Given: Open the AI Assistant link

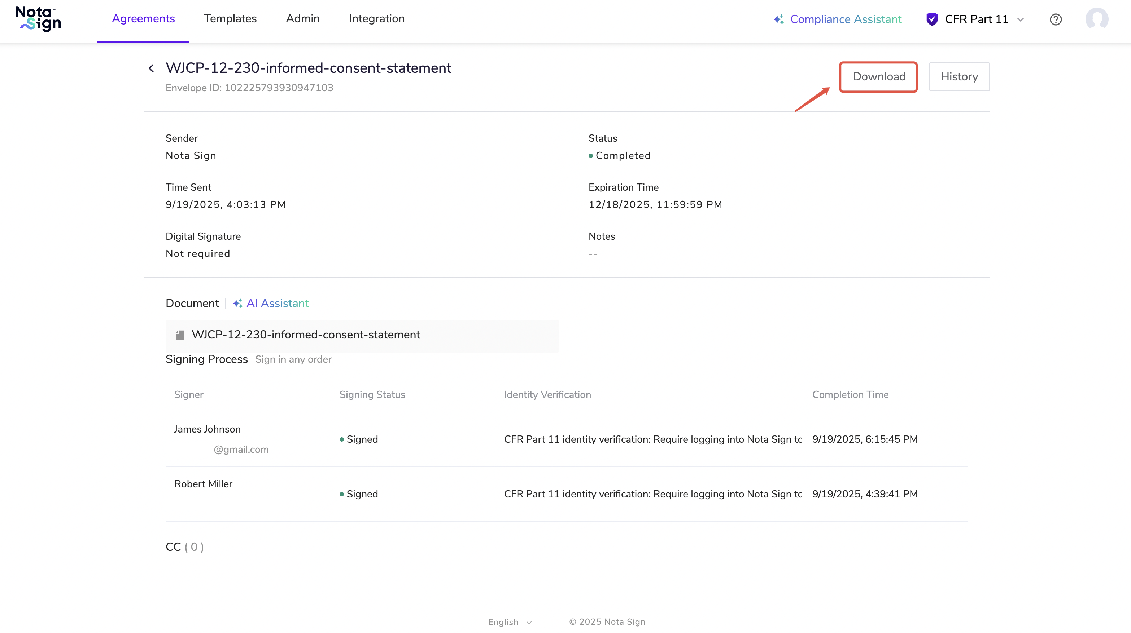Looking at the screenshot, I should tap(278, 304).
